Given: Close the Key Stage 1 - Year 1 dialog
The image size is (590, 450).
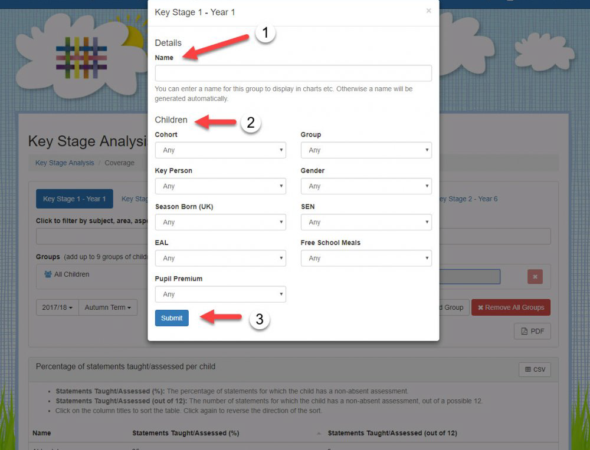Looking at the screenshot, I should [x=428, y=11].
